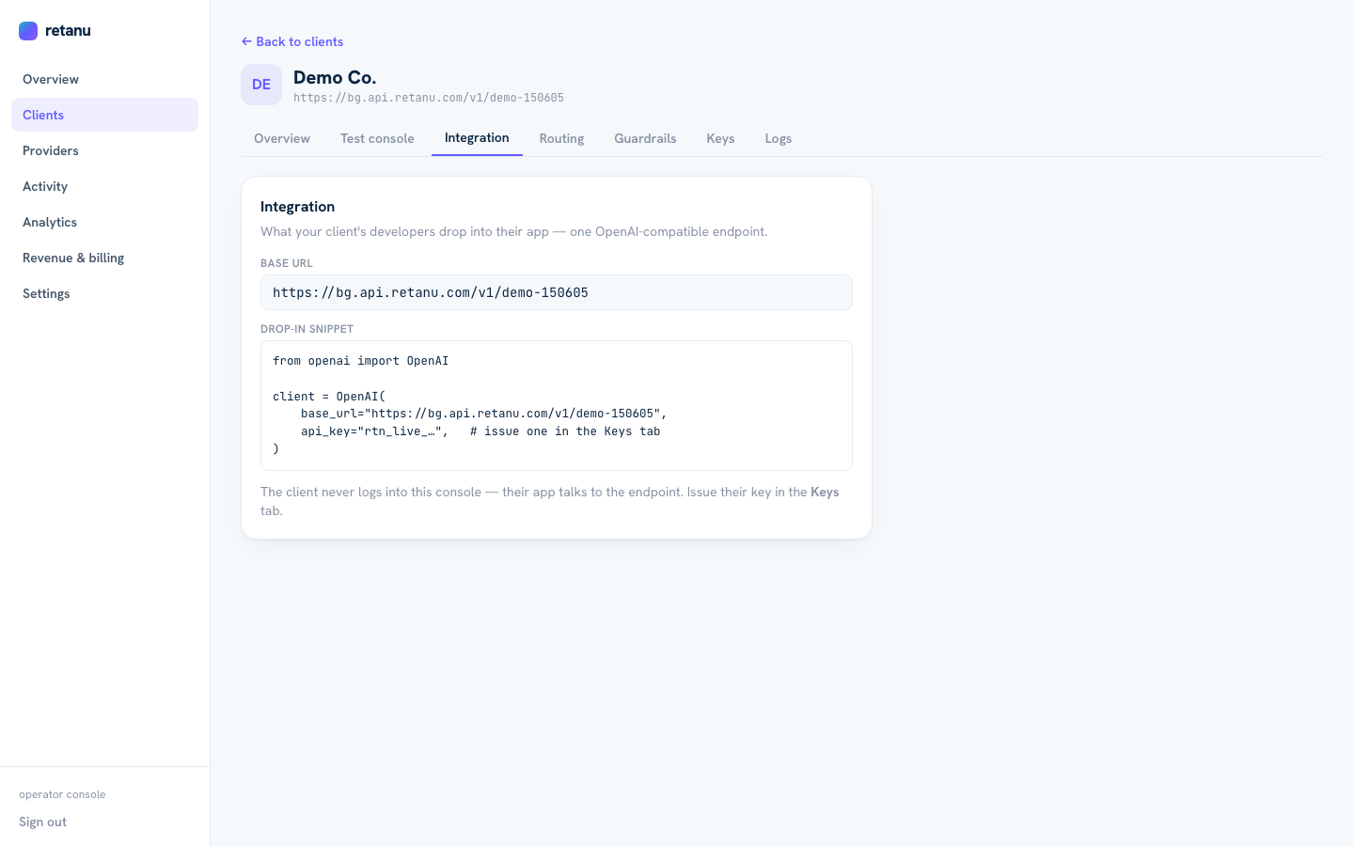Click the bold Keys word in the footnote
The height and width of the screenshot is (846, 1354).
[825, 492]
